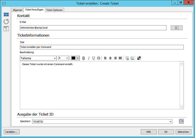Click the swap arrows toolbar icon
Viewport: 195px width, 138px height.
click(x=139, y=58)
